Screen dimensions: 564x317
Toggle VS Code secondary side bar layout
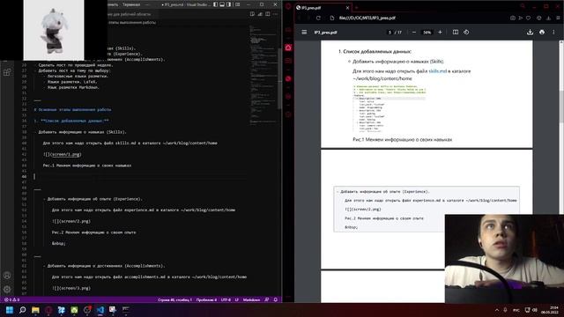228,4
